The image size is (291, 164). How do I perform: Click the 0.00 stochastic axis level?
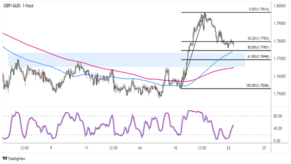pyautogui.click(x=277, y=141)
